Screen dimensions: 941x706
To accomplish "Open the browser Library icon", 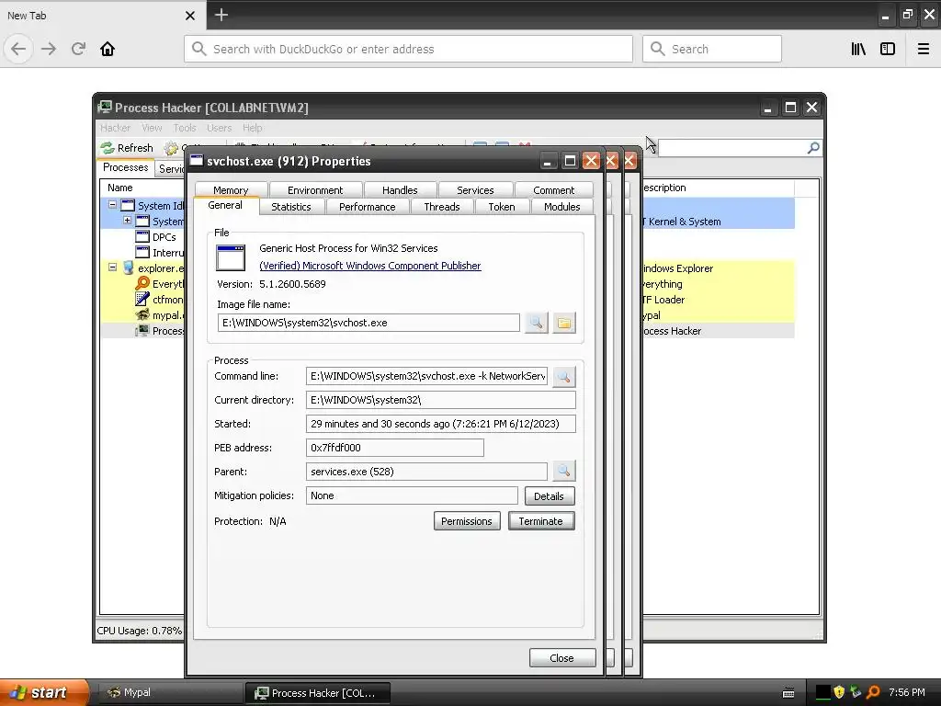I will [x=858, y=49].
